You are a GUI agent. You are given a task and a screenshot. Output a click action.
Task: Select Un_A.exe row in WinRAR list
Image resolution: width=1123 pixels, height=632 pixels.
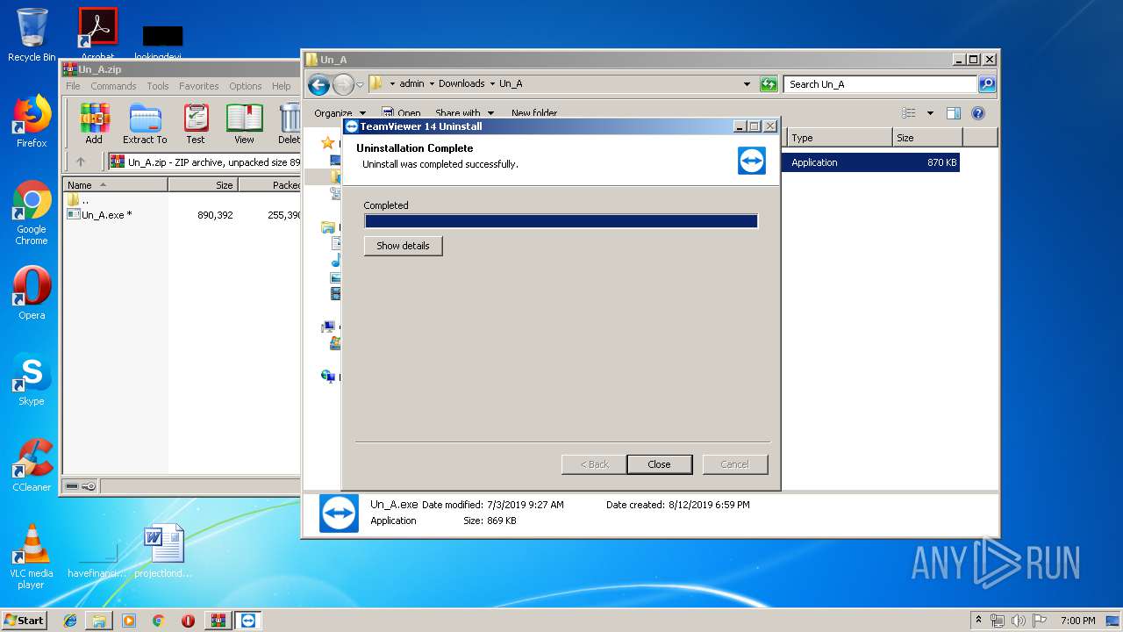pyautogui.click(x=182, y=215)
